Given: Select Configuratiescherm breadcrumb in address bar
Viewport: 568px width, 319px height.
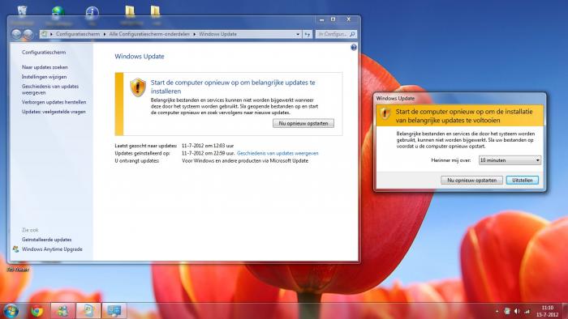Looking at the screenshot, I should [x=78, y=34].
